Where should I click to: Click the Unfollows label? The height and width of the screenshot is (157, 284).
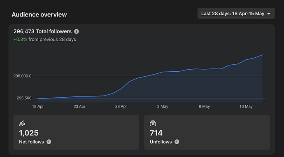(161, 142)
